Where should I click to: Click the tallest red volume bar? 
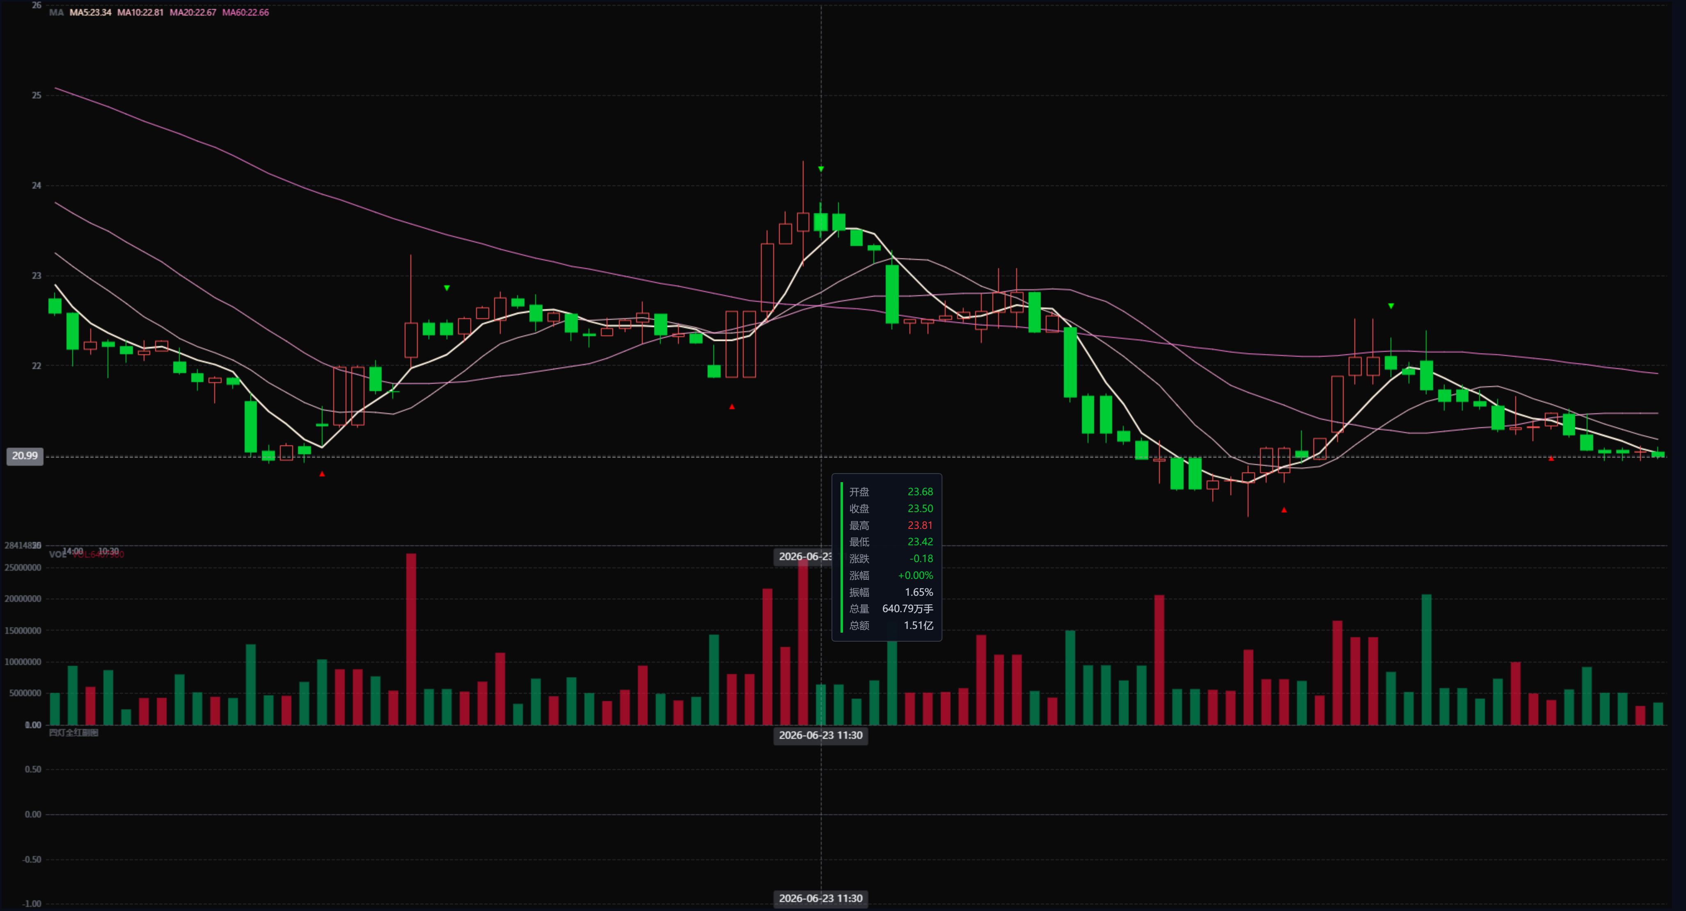point(411,639)
